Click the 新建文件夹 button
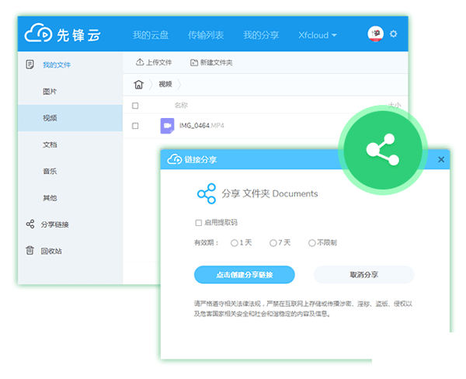Image resolution: width=466 pixels, height=379 pixels. [211, 62]
